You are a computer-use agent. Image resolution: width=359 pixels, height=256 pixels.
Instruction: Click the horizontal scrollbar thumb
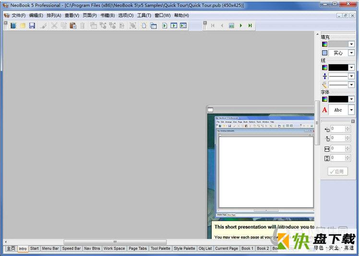(x=115, y=242)
